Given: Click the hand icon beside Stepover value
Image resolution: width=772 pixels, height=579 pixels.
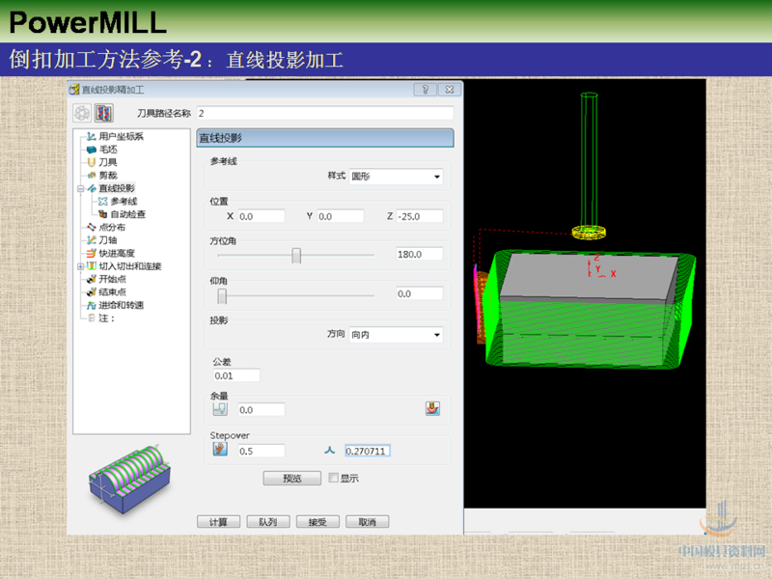Looking at the screenshot, I should [220, 450].
